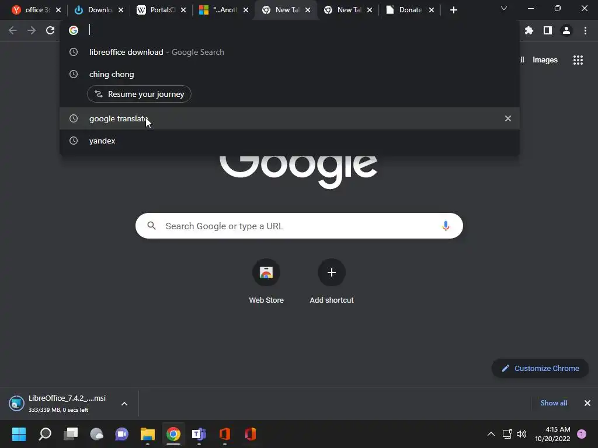This screenshot has width=598, height=448.
Task: Select the yandex suggestion
Action: pos(290,141)
